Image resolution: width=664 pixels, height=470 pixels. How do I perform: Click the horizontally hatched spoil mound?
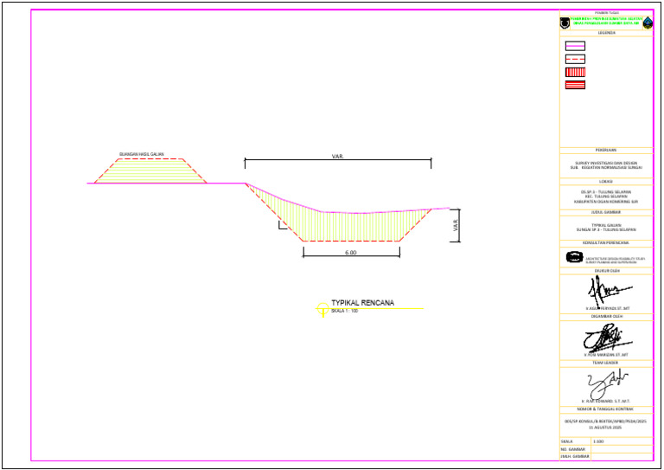pos(150,171)
